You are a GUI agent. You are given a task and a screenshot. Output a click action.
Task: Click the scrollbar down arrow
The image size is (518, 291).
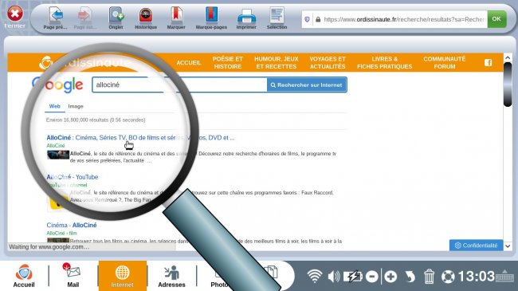pyautogui.click(x=508, y=246)
